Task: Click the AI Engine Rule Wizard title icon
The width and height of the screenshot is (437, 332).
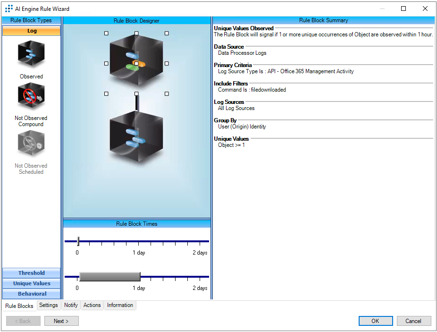Action: (x=8, y=9)
